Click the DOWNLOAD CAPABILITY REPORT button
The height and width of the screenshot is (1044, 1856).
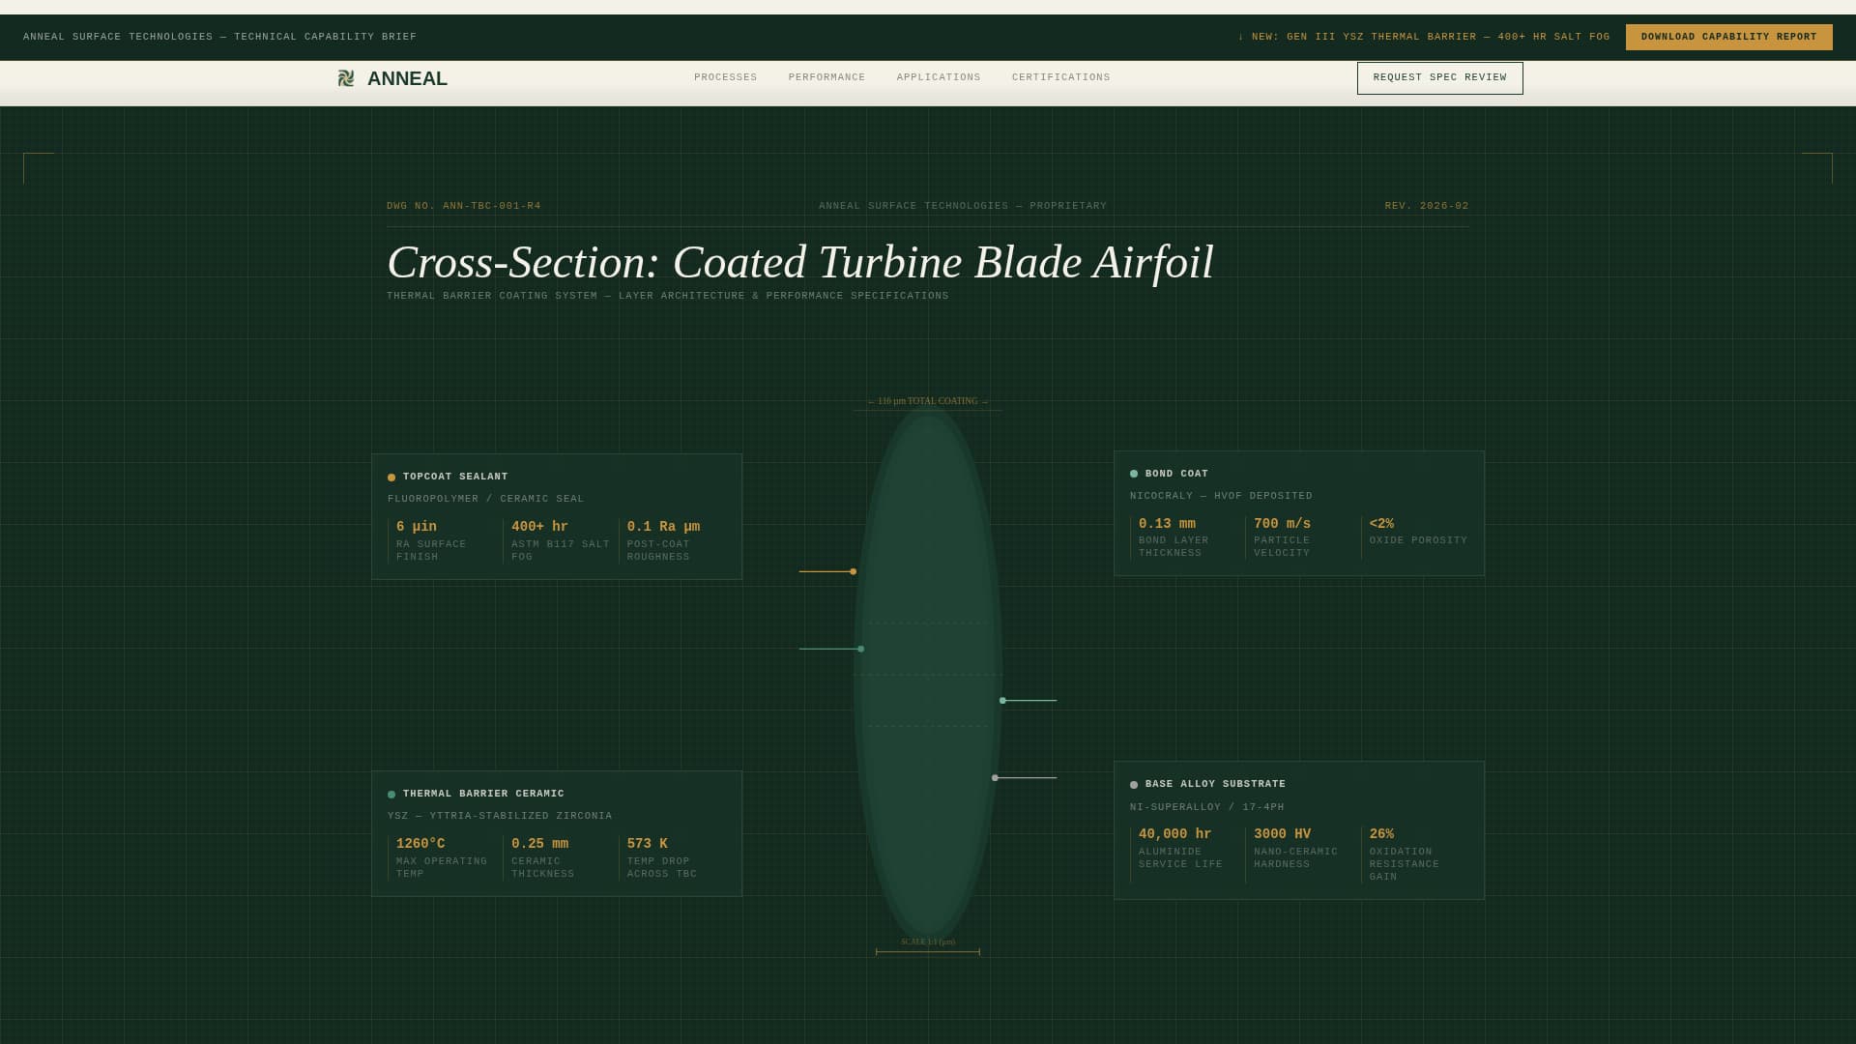pos(1728,37)
